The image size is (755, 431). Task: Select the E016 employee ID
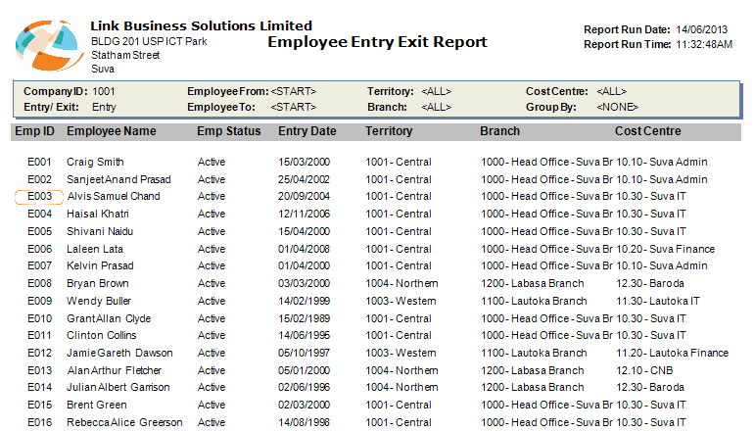tap(39, 422)
